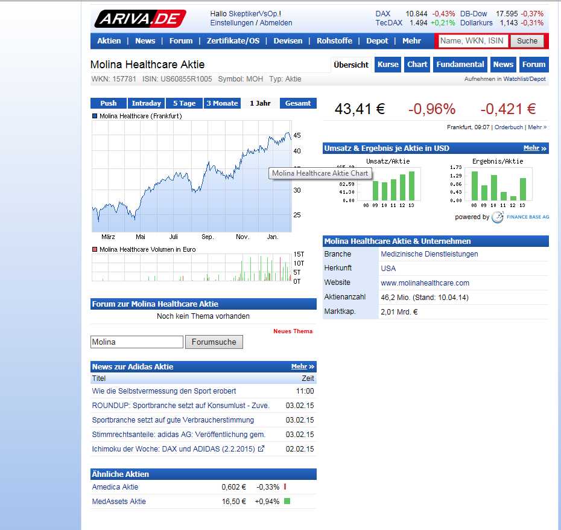Click the Name, WKN, ISIN search field

473,41
